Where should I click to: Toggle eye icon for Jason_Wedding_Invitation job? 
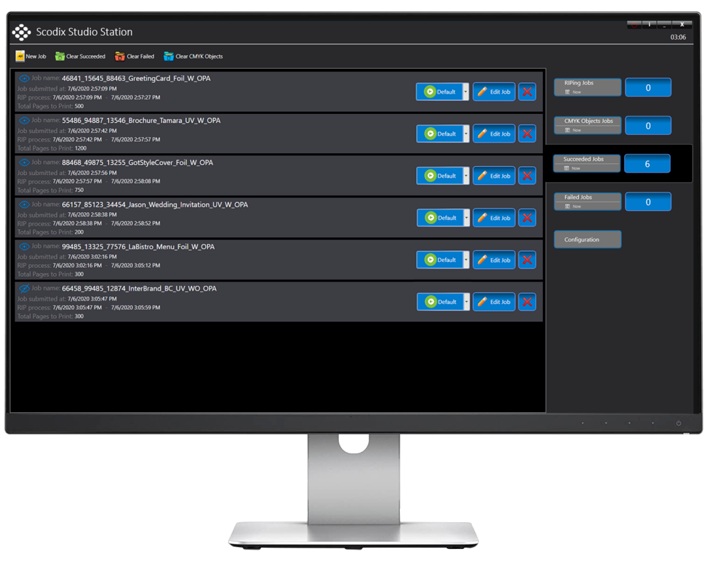coord(24,204)
